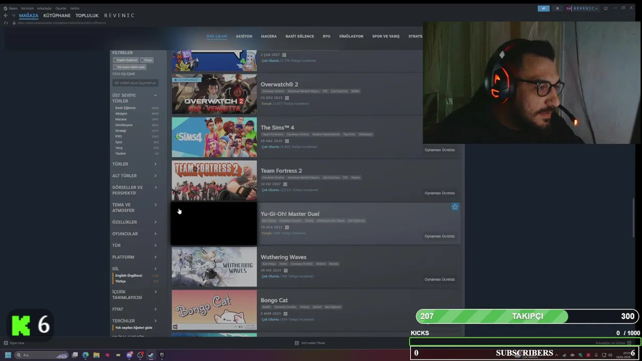Open notifications bell icon

tap(557, 9)
